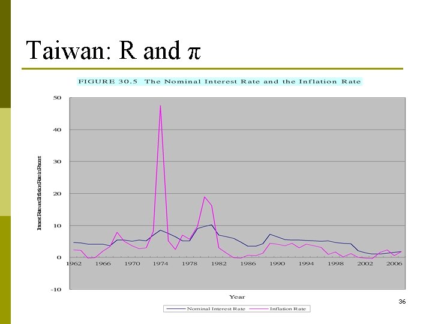Click the slide title 'Taiwan: R and π'
The height and width of the screenshot is (324, 432).
click(113, 50)
